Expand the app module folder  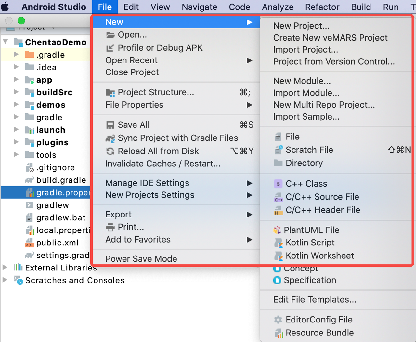16,80
